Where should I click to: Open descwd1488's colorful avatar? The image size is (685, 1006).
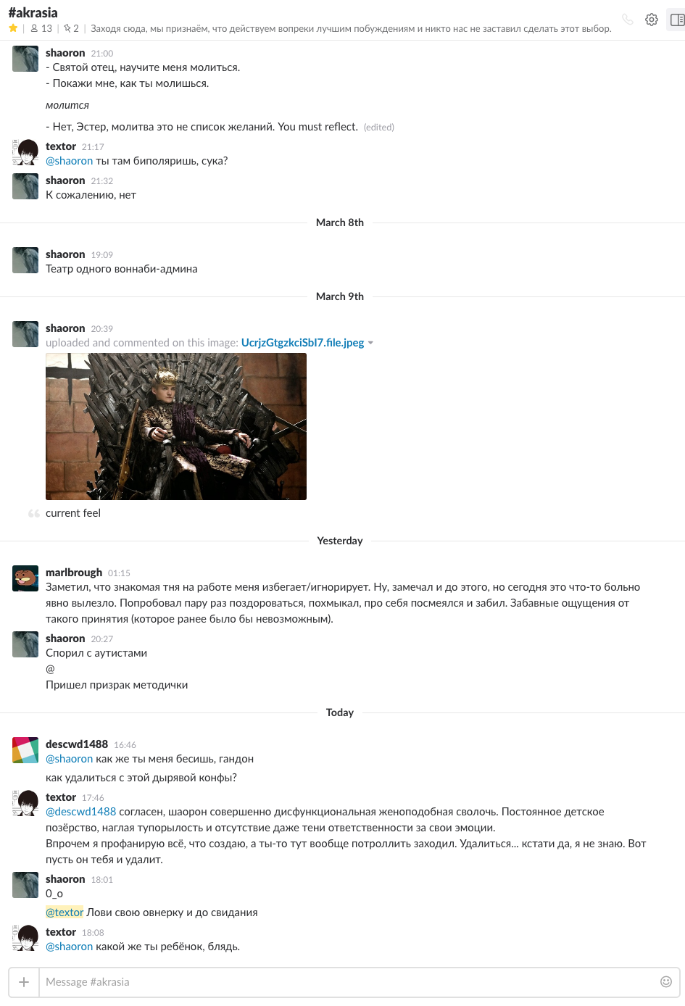coord(25,750)
